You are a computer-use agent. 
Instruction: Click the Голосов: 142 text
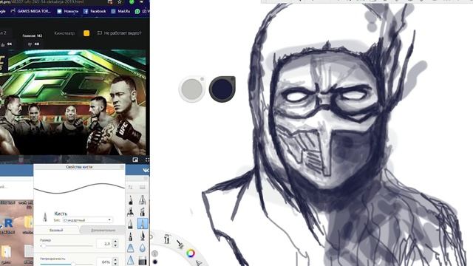point(33,35)
